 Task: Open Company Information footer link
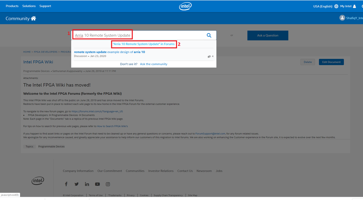coord(78,171)
